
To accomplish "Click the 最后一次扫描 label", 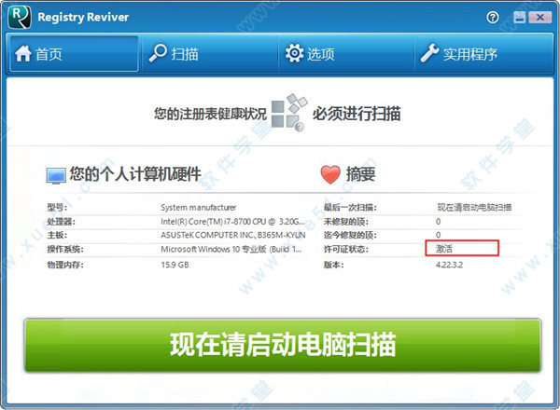I will click(350, 208).
